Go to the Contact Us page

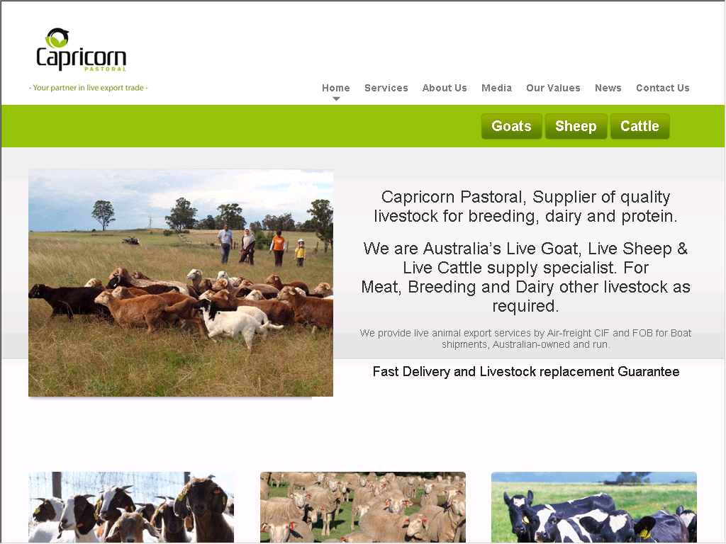663,88
